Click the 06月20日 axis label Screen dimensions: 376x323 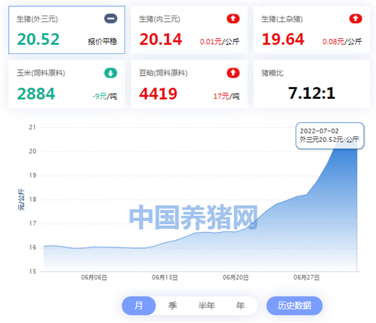236,277
